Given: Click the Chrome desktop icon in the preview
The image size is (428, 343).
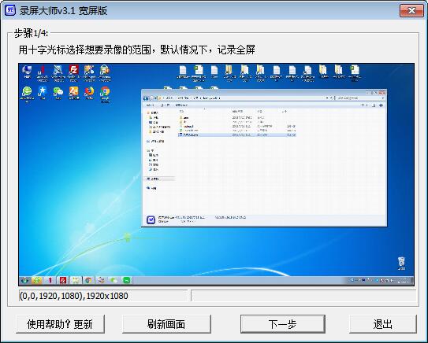Looking at the screenshot, I should pyautogui.click(x=105, y=94).
